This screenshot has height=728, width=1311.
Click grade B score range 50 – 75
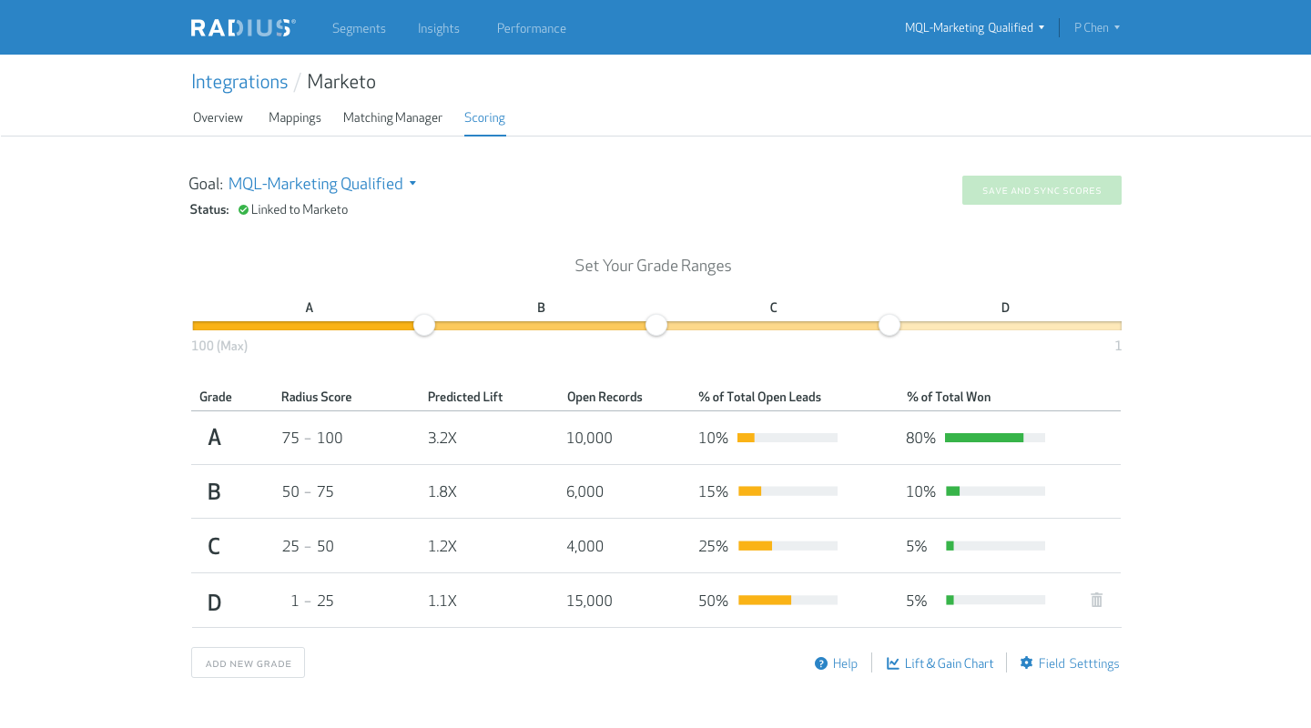[308, 491]
